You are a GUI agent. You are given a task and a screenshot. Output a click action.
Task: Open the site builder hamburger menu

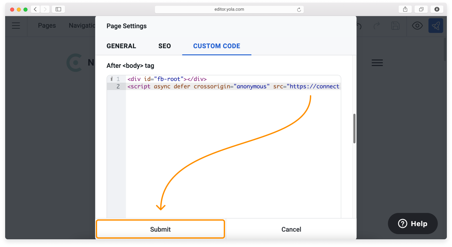(16, 26)
